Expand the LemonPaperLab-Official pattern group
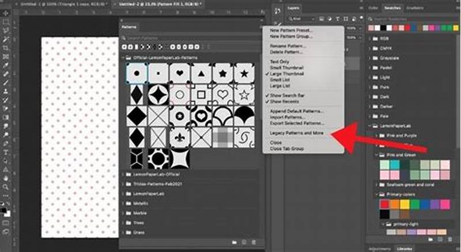This screenshot has width=461, height=252. [123, 174]
